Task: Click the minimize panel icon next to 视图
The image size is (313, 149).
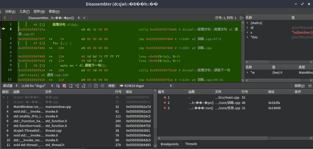Action: [310, 86]
